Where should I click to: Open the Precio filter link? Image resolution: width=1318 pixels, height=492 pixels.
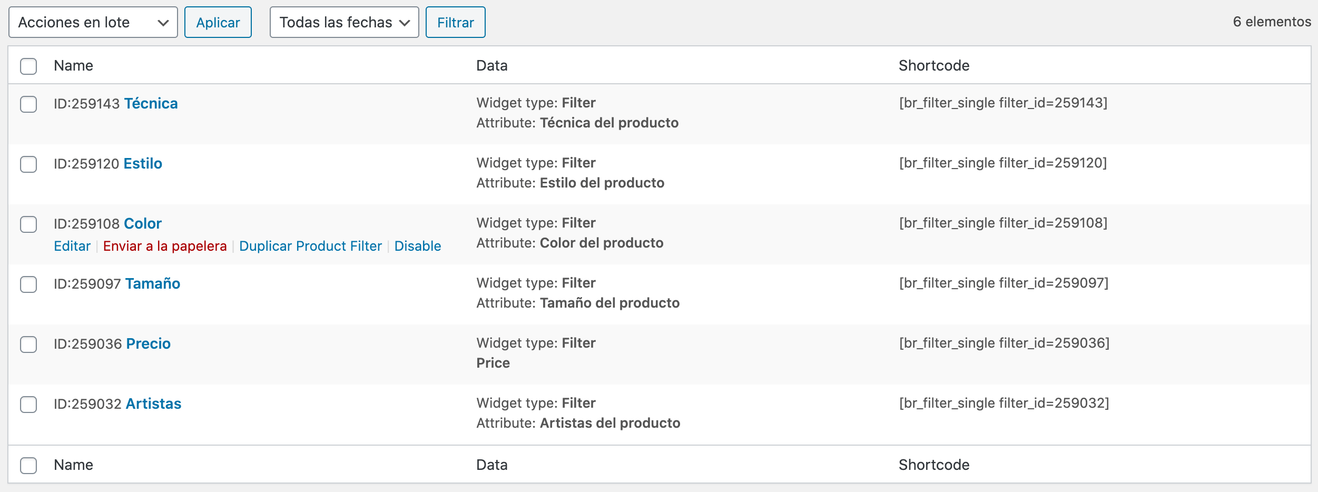(149, 343)
